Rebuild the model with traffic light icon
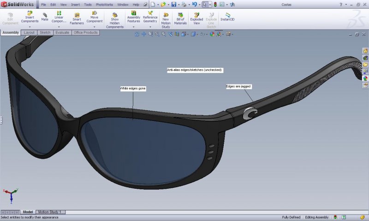This screenshot has width=369, height=221. point(215,4)
